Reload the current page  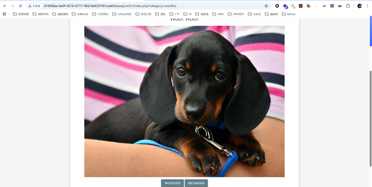(20, 6)
